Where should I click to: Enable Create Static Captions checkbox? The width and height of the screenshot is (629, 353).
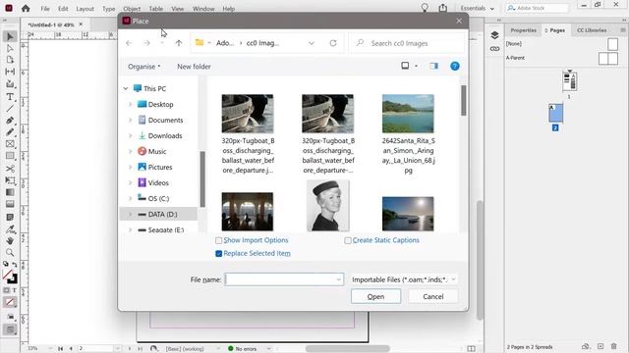pyautogui.click(x=348, y=240)
